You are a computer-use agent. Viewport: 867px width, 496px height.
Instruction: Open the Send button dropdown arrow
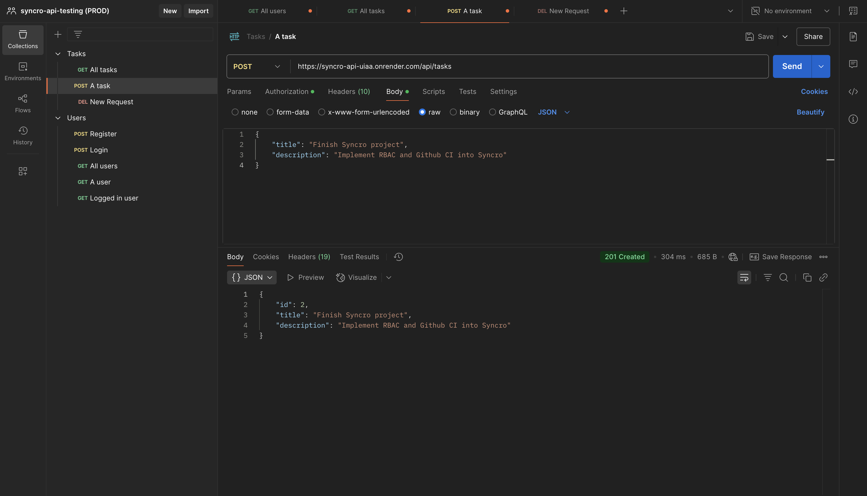pyautogui.click(x=821, y=66)
